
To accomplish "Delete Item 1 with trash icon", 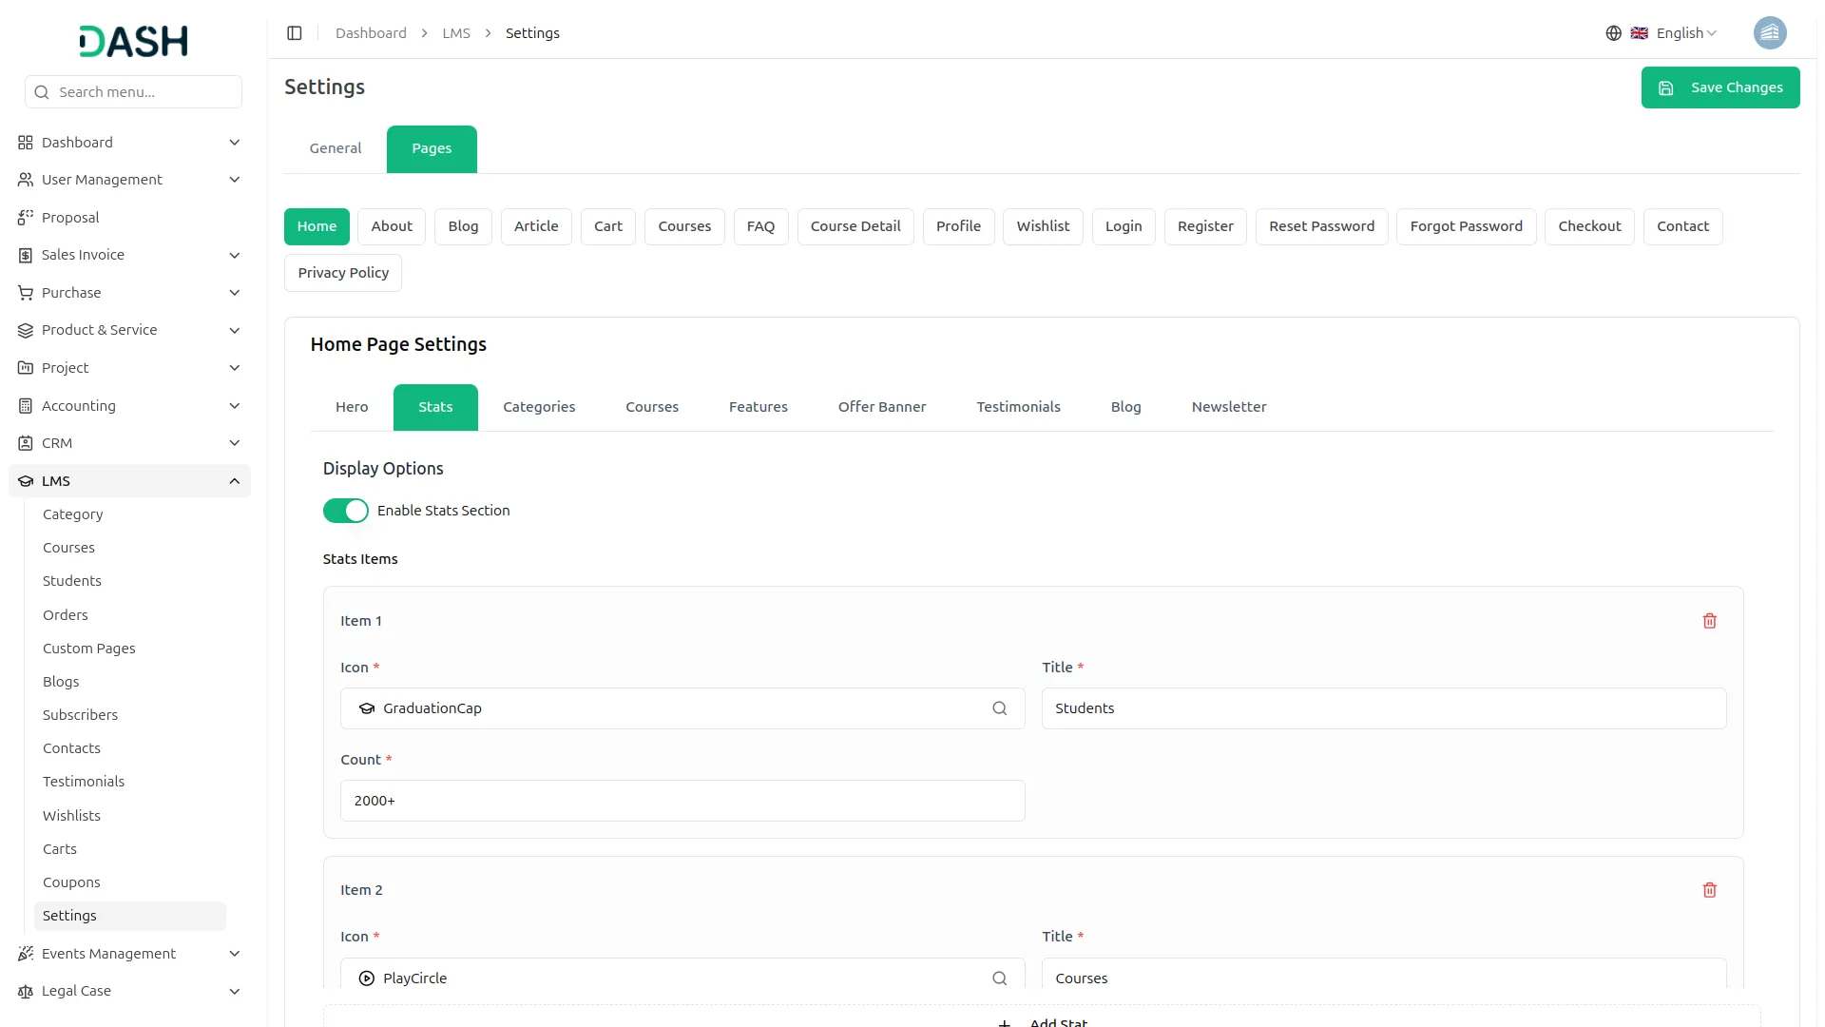I will [1709, 621].
